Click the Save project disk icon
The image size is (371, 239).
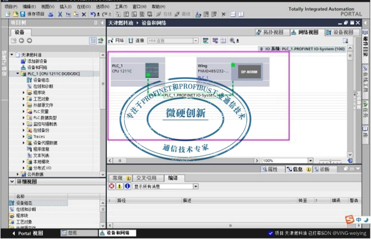[x=23, y=14]
